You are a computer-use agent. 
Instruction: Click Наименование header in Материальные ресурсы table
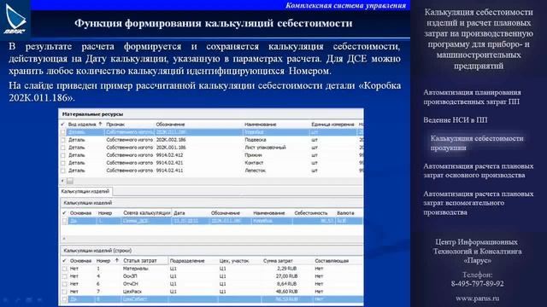coord(261,125)
